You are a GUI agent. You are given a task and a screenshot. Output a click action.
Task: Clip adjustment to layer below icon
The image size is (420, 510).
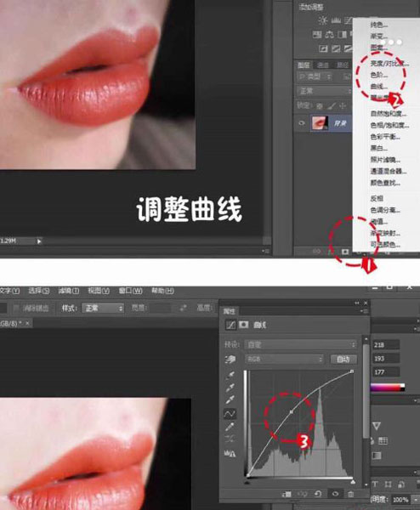click(287, 494)
